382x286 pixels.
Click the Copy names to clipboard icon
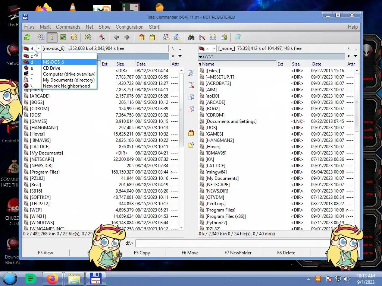pyautogui.click(x=224, y=38)
